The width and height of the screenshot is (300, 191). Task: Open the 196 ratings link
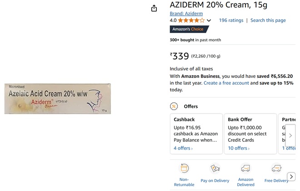click(x=231, y=20)
